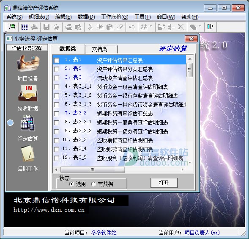The image size is (249, 239).
Task: Click the 评估业务流程 header button
Action: [x=27, y=48]
